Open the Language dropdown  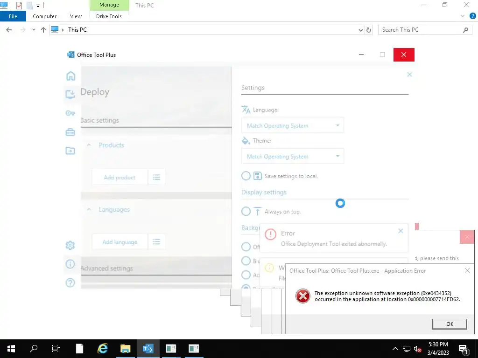point(293,125)
